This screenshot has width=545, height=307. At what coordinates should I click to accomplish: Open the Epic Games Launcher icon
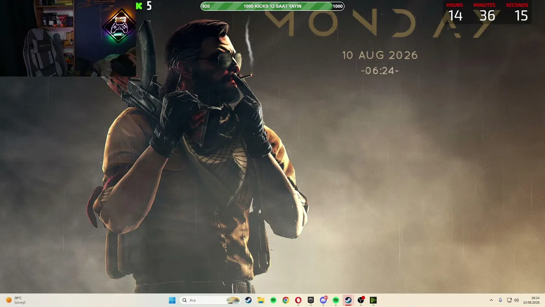click(311, 300)
